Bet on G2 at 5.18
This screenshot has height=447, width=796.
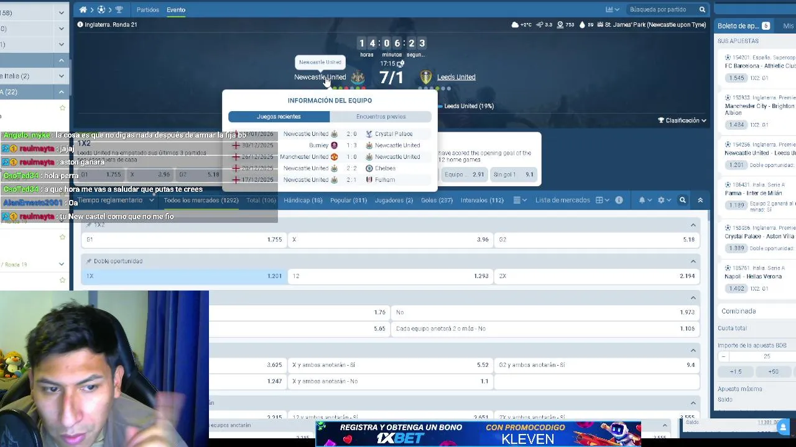[597, 240]
